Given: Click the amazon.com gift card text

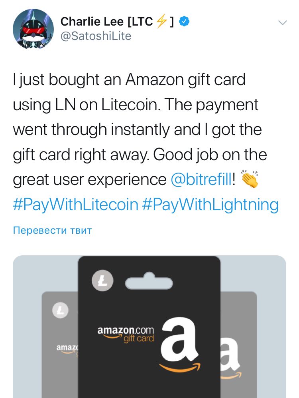Looking at the screenshot, I should click(x=126, y=334).
